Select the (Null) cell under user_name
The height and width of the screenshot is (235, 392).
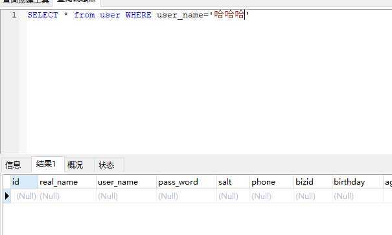click(126, 196)
